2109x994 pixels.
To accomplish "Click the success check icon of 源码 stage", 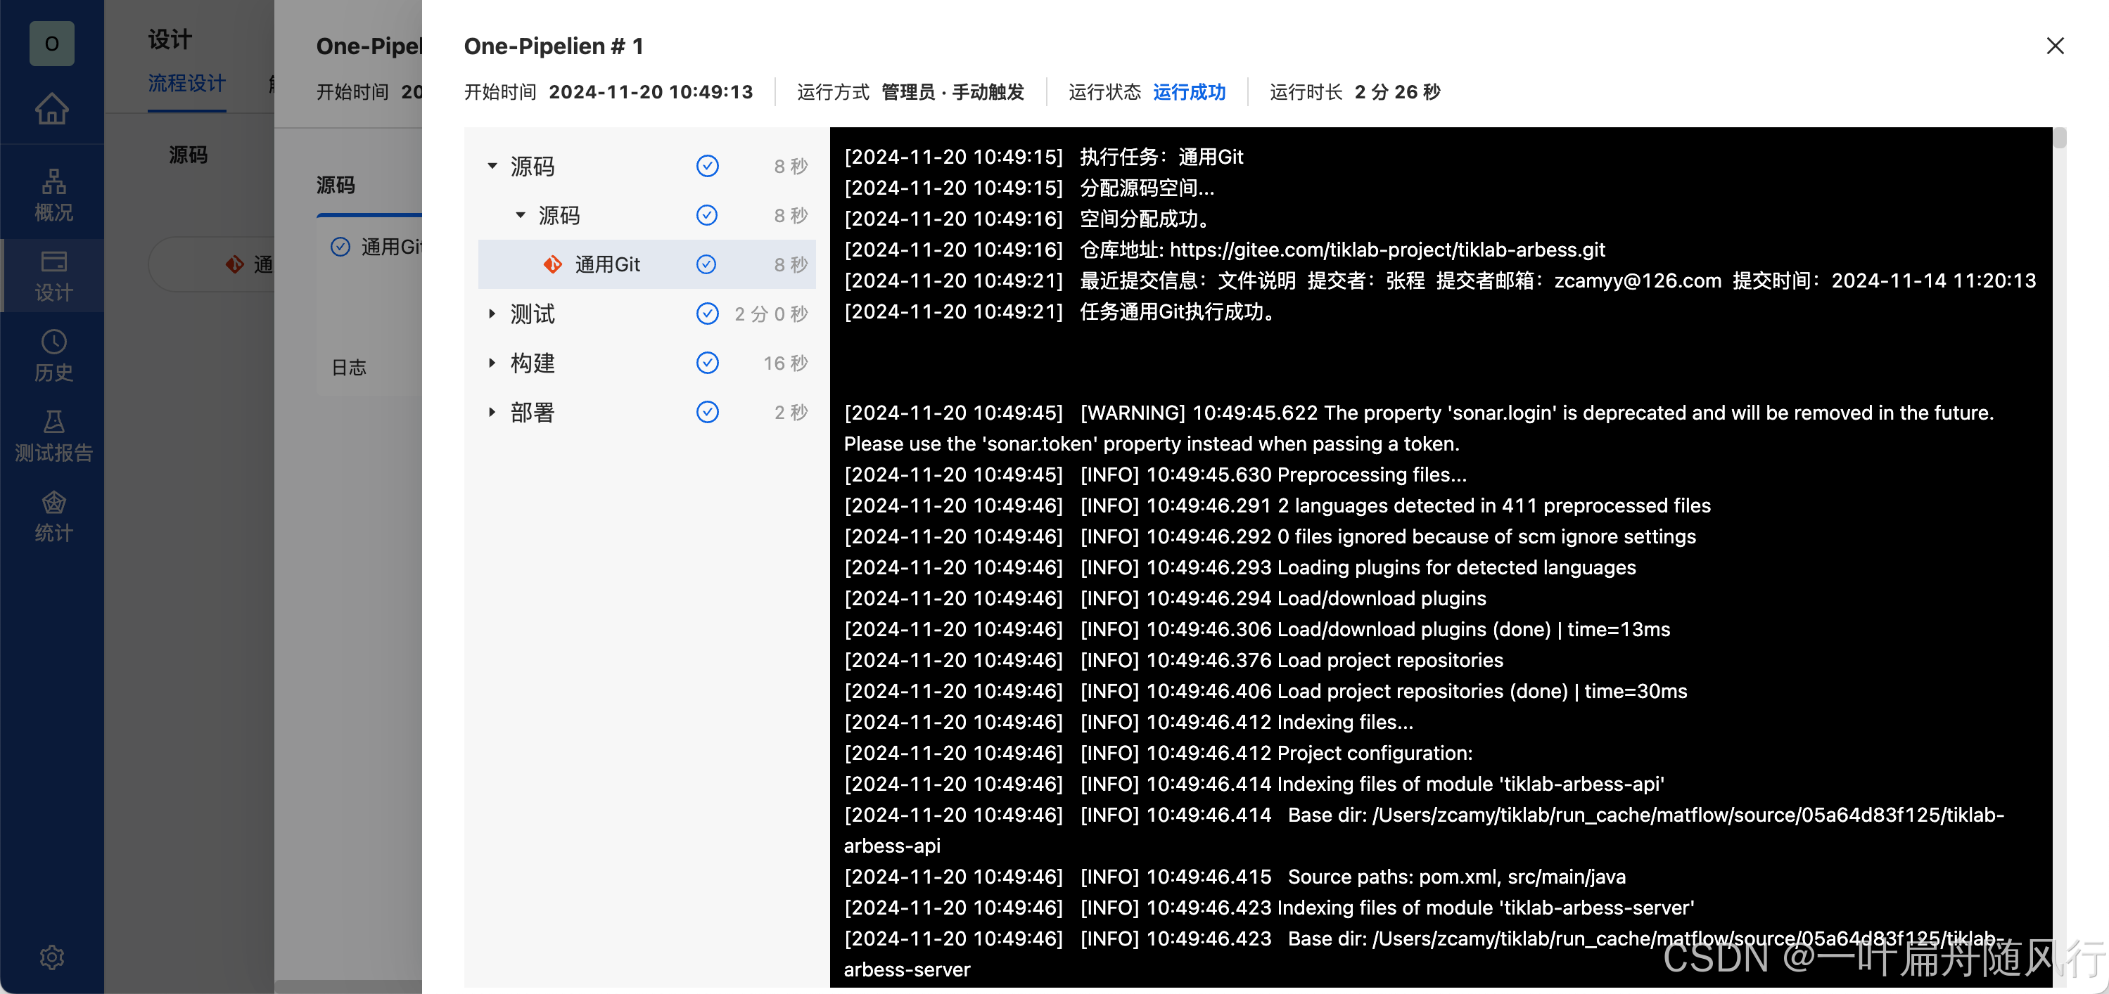I will pos(708,165).
